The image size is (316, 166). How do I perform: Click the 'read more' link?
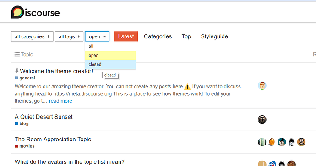(60, 101)
